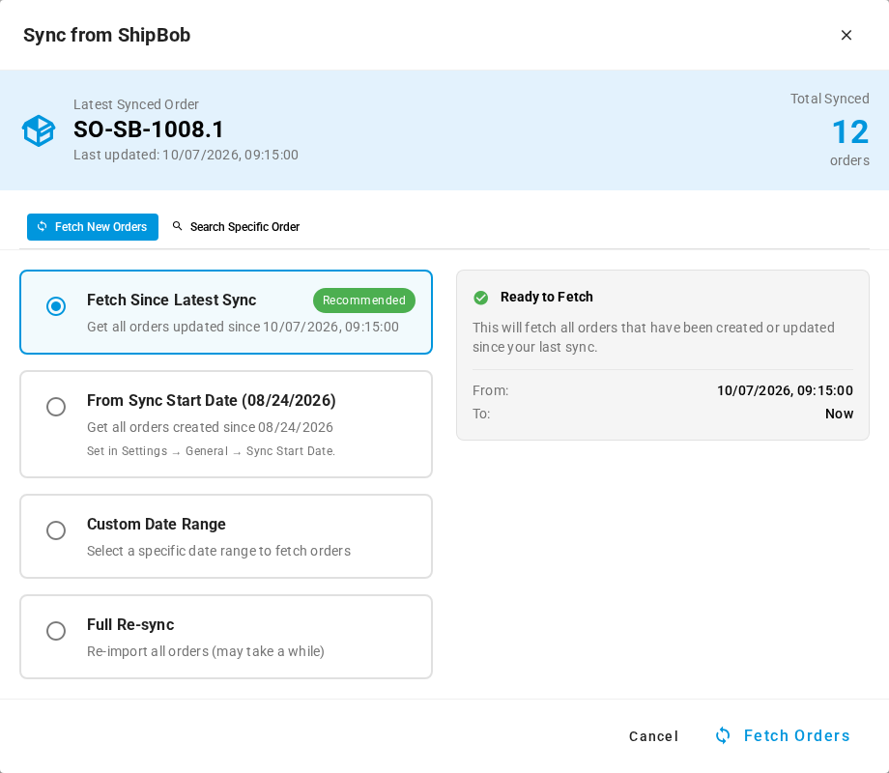Click 'Get all orders updated since' description
This screenshot has height=773, width=889.
click(243, 328)
